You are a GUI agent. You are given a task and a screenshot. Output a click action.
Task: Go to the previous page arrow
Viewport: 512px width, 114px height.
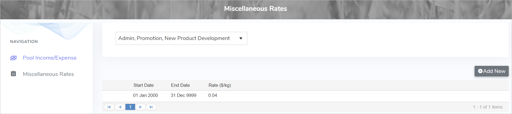pos(120,107)
